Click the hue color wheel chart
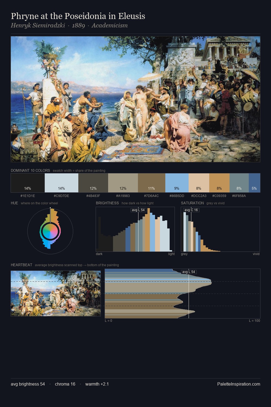The height and width of the screenshot is (407, 271). pos(50,231)
